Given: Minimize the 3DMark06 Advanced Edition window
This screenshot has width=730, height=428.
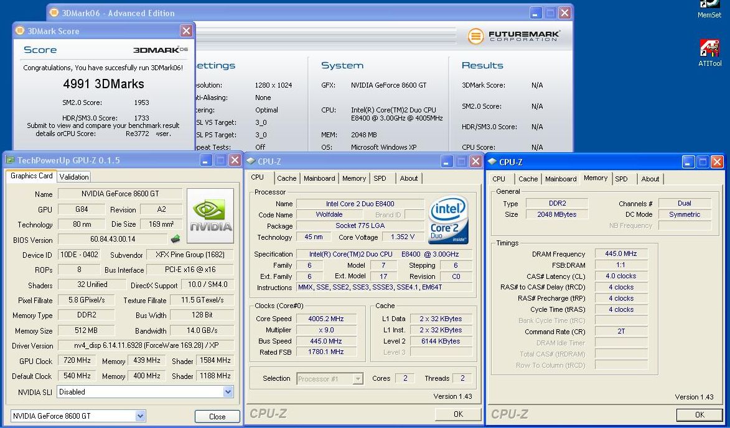Looking at the screenshot, I should [x=535, y=13].
